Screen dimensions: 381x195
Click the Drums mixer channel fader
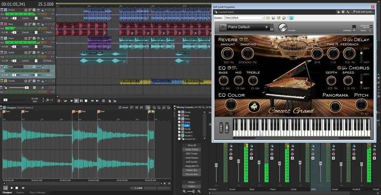[x=238, y=161]
